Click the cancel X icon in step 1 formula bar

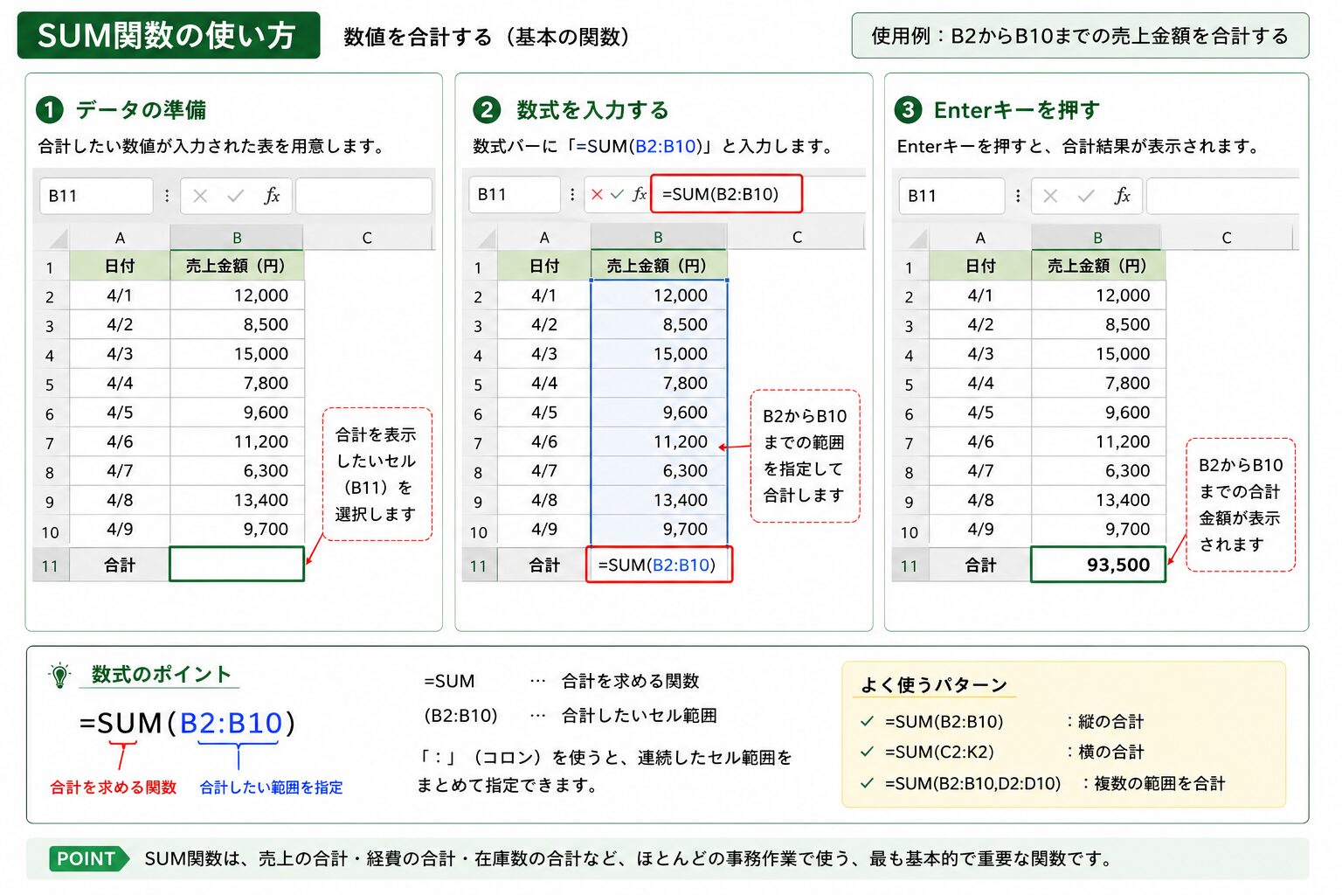(200, 196)
